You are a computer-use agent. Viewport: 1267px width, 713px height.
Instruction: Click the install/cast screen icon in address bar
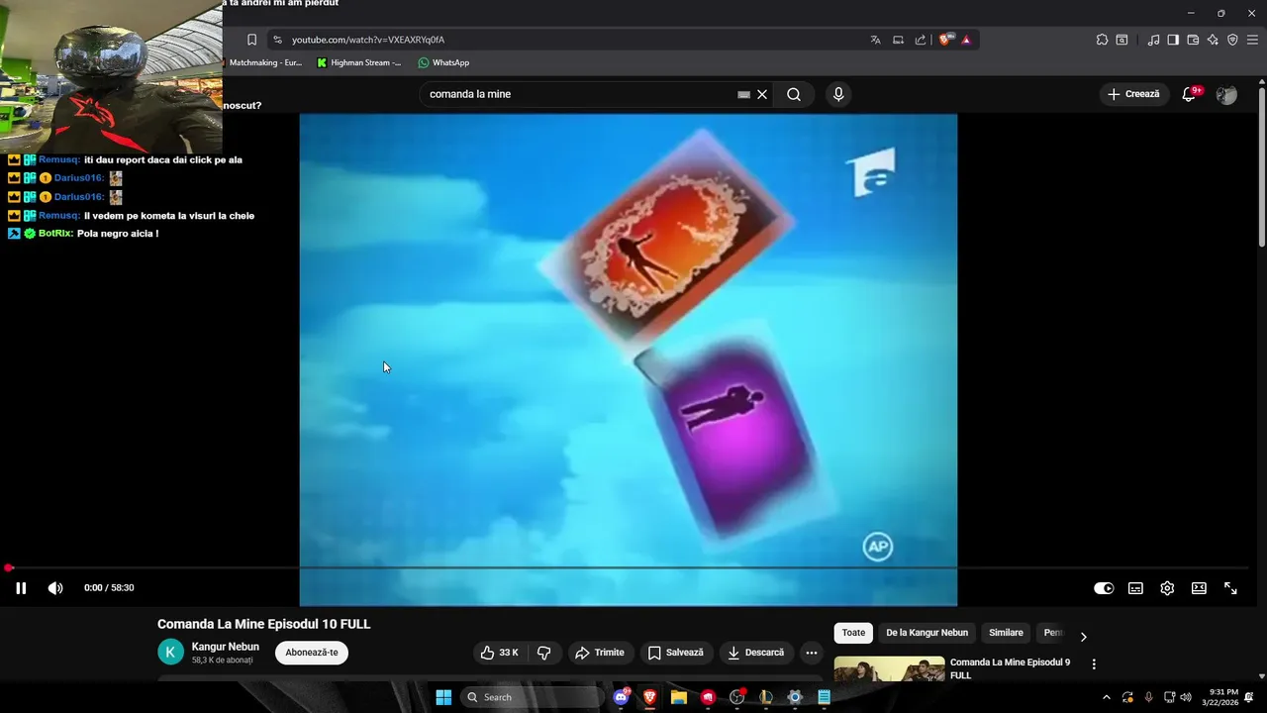tap(898, 40)
